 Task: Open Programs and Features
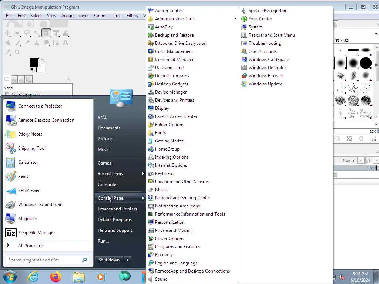click(177, 247)
